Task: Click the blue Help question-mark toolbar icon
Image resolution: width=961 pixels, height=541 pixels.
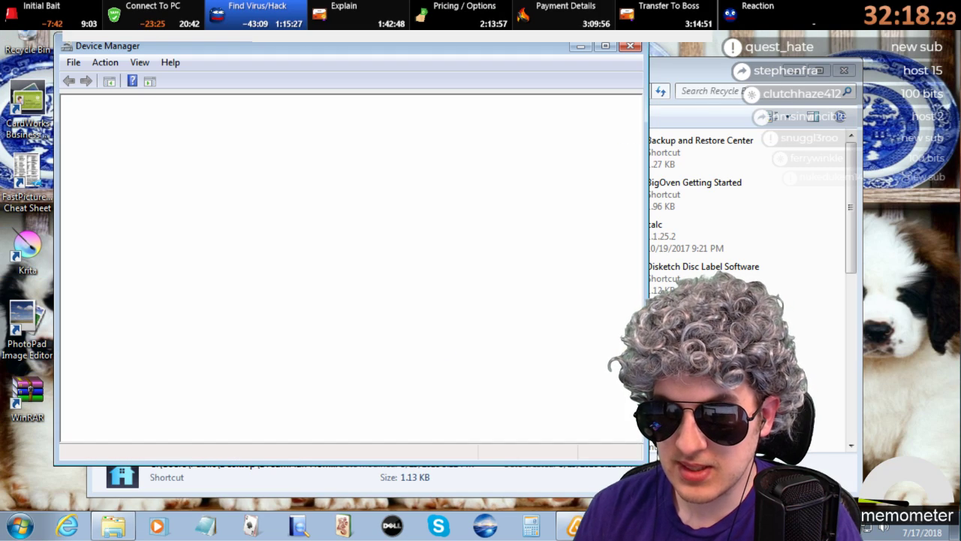Action: tap(132, 81)
